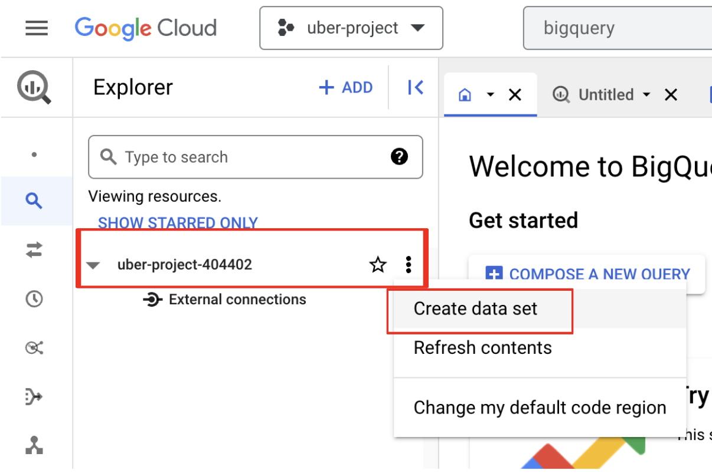Click the BigQuery logo icon
The width and height of the screenshot is (712, 473).
34,87
